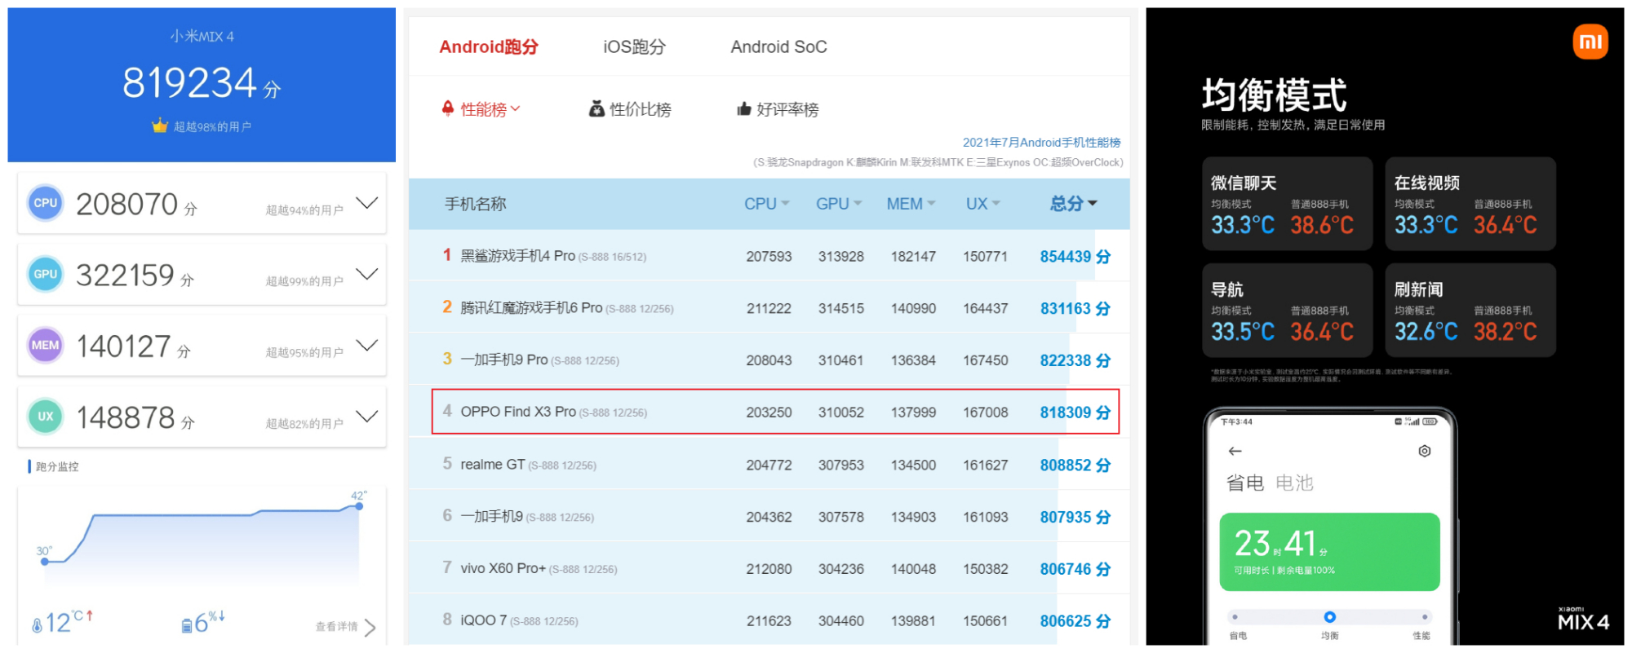Sort by the GPU column header
Viewport: 1632px width, 653px height.
click(839, 204)
